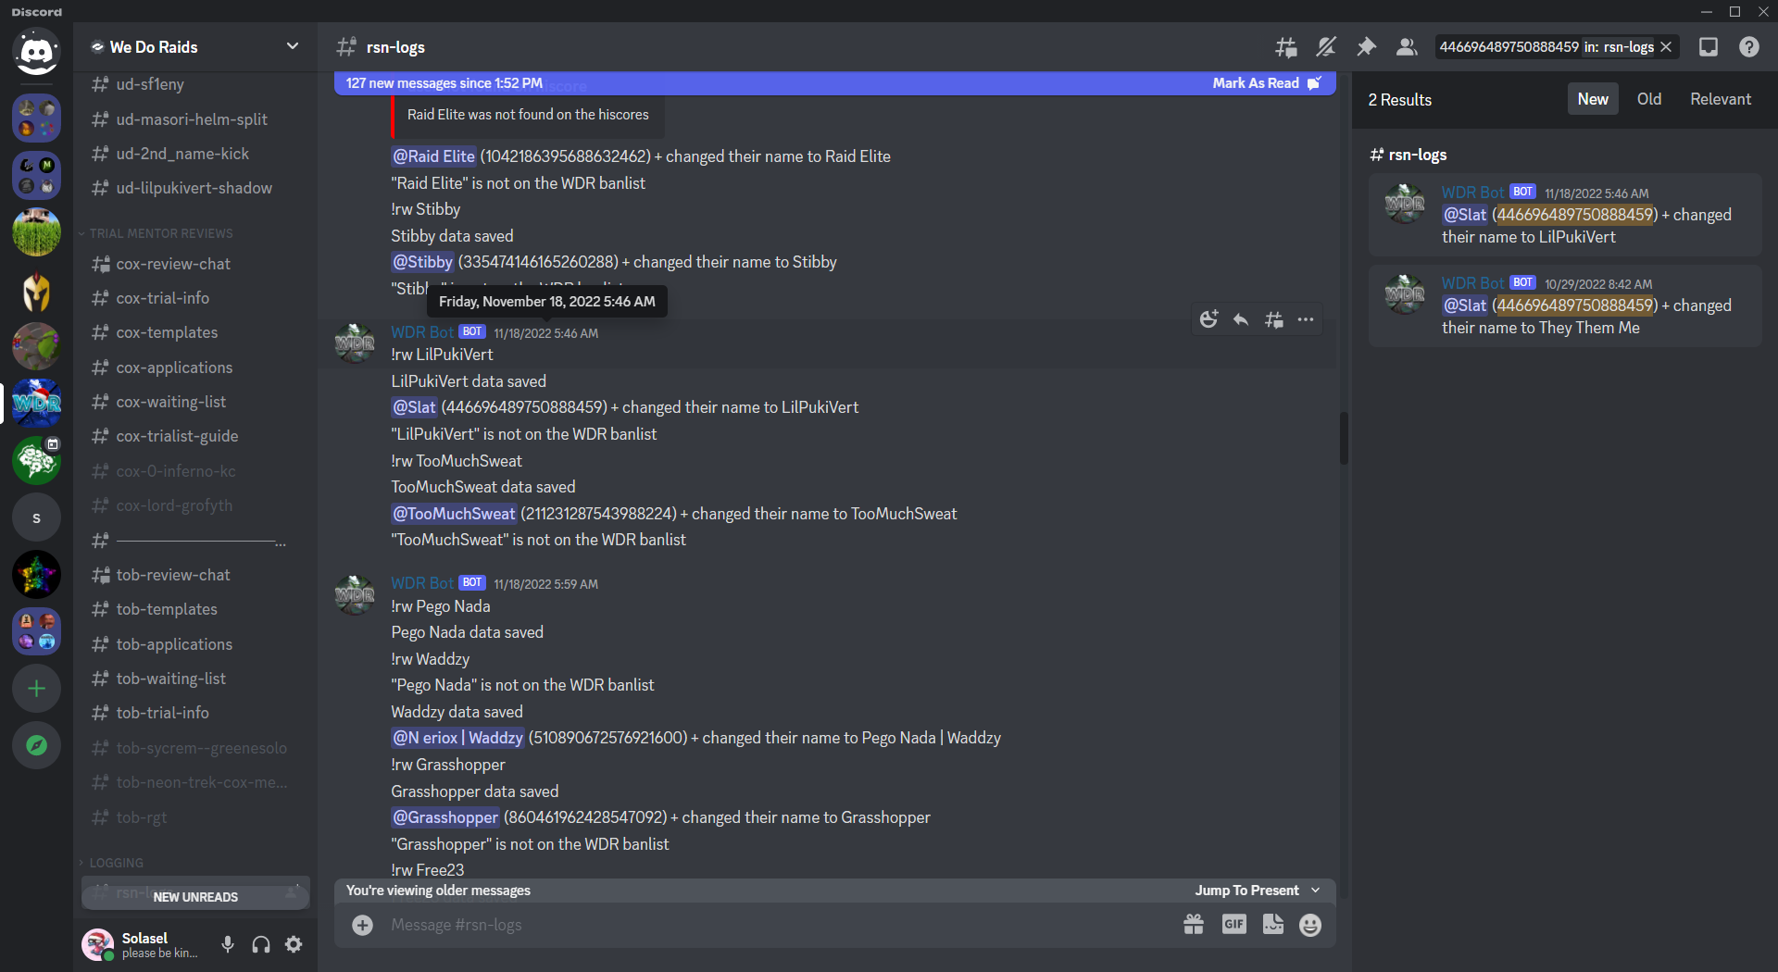Open cox-templates channel
Screen dimensions: 1778x972
[x=195, y=332]
